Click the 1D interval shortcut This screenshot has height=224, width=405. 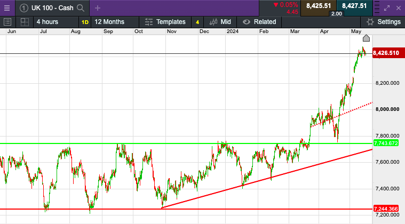pyautogui.click(x=85, y=22)
